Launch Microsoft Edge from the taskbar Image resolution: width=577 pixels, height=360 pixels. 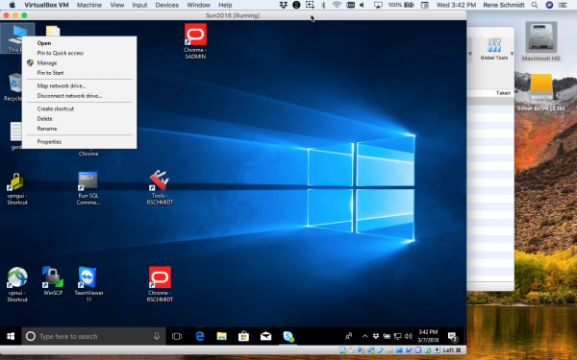click(199, 336)
